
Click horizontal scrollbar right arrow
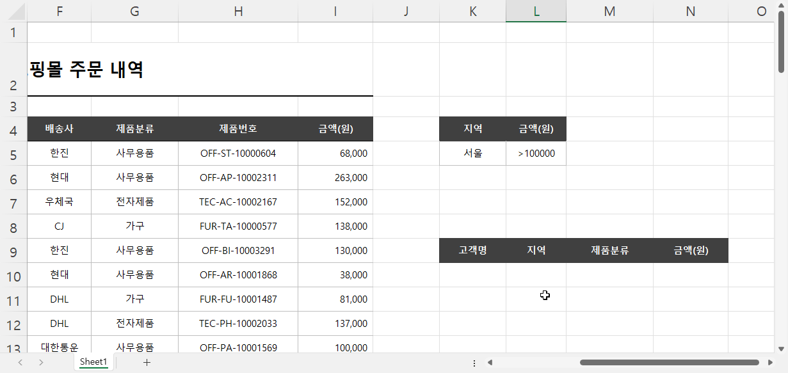771,363
